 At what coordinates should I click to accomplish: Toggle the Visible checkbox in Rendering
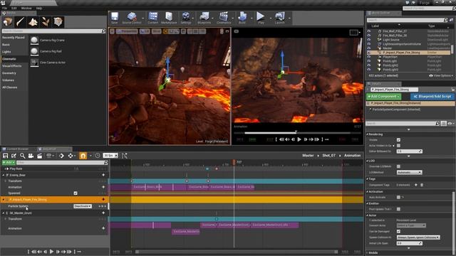coord(398,140)
